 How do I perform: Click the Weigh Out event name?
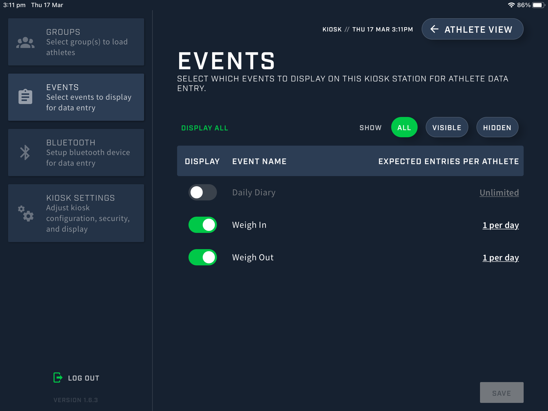tap(253, 257)
